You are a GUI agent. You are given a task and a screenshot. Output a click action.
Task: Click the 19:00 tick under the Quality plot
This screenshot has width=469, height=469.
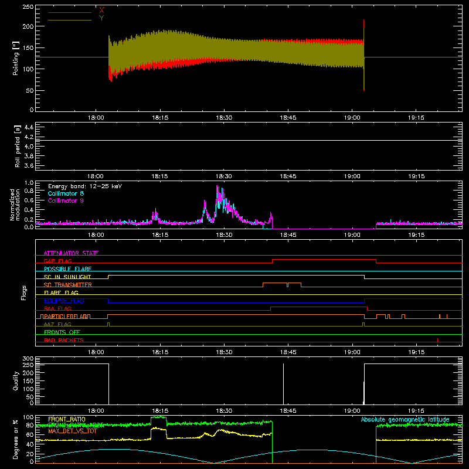tap(352, 411)
